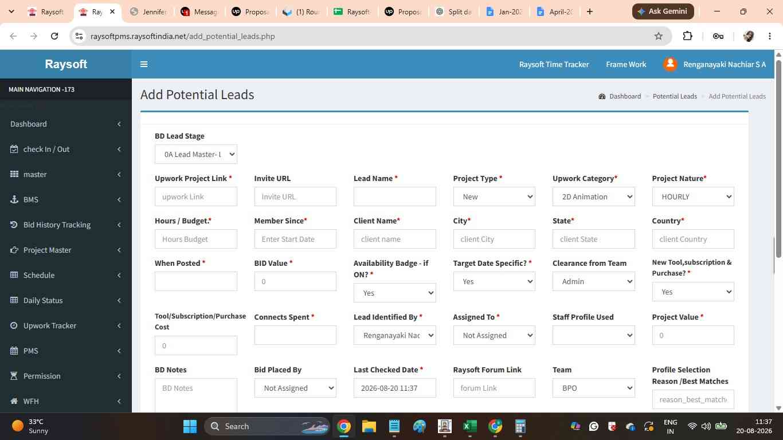Click into the Upwork Project Link field

[196, 197]
